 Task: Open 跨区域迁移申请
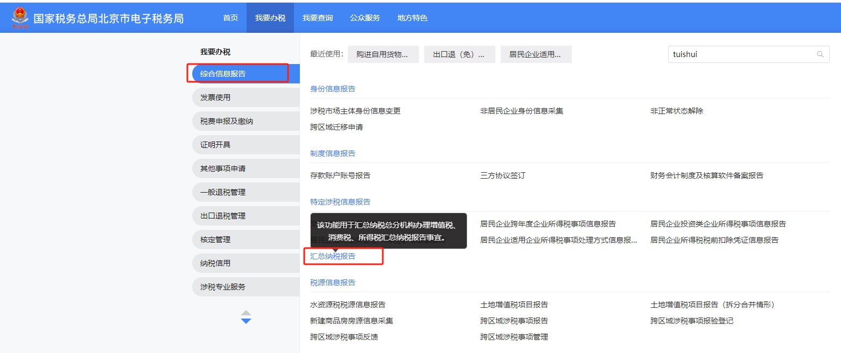[x=337, y=127]
